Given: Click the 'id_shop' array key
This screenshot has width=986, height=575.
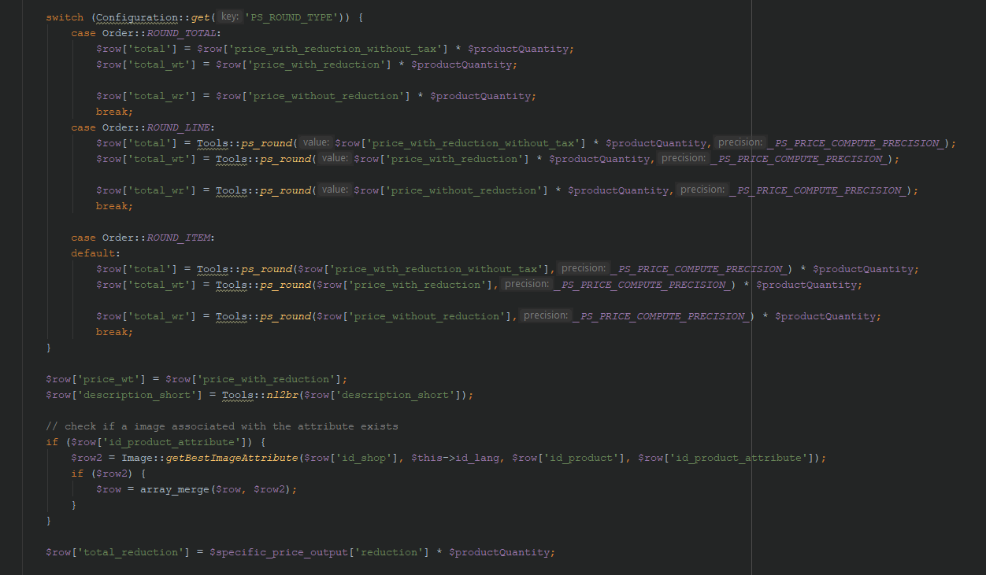Looking at the screenshot, I should [x=365, y=458].
